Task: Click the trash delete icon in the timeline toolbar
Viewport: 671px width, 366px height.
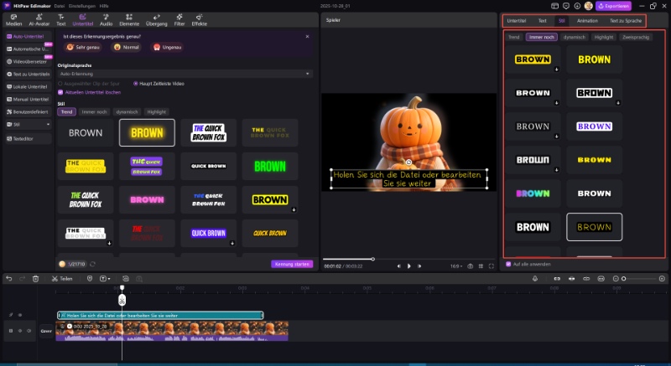Action: (x=35, y=278)
